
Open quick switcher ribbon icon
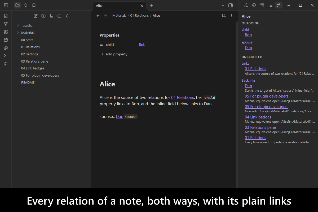pos(6,16)
